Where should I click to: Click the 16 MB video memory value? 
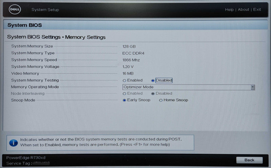[128, 74]
